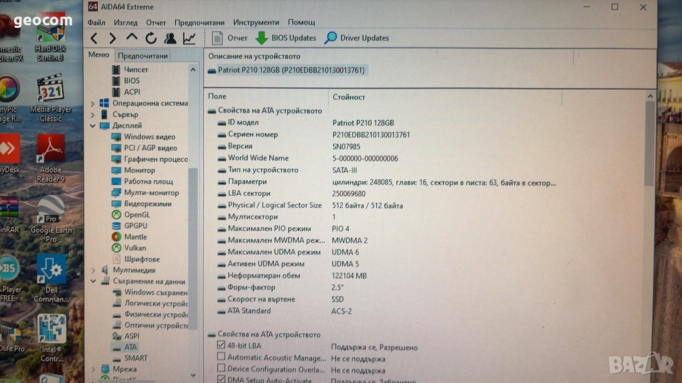Click the Driver Updates magnifier icon
Image resolution: width=682 pixels, height=383 pixels.
coord(330,38)
